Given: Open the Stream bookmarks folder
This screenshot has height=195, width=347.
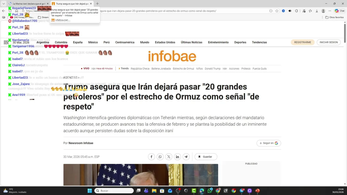Looking at the screenshot, I should tap(43, 17).
